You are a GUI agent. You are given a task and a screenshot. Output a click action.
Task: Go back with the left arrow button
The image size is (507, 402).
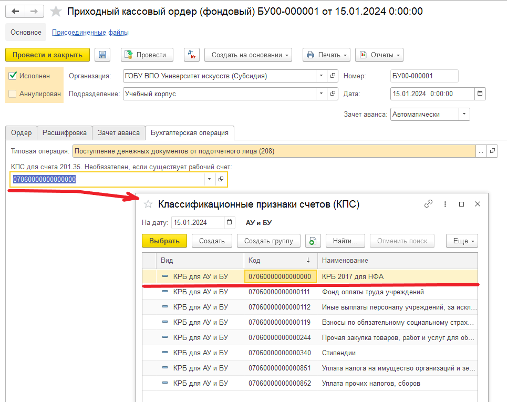click(x=15, y=12)
